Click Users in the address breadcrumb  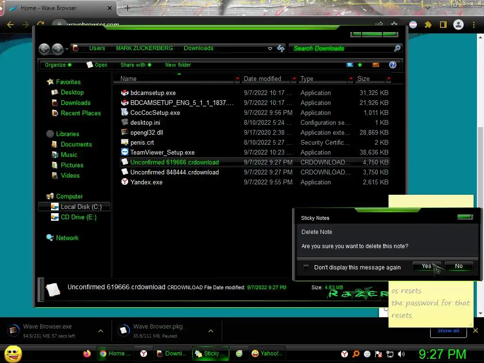(x=97, y=48)
